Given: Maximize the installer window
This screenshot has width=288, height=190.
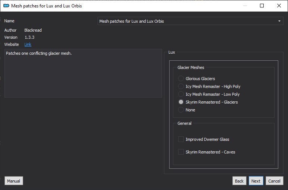Looking at the screenshot, I should (x=262, y=6).
